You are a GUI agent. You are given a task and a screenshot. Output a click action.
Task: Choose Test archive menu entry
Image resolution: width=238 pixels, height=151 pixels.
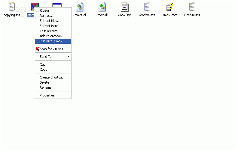point(53,31)
